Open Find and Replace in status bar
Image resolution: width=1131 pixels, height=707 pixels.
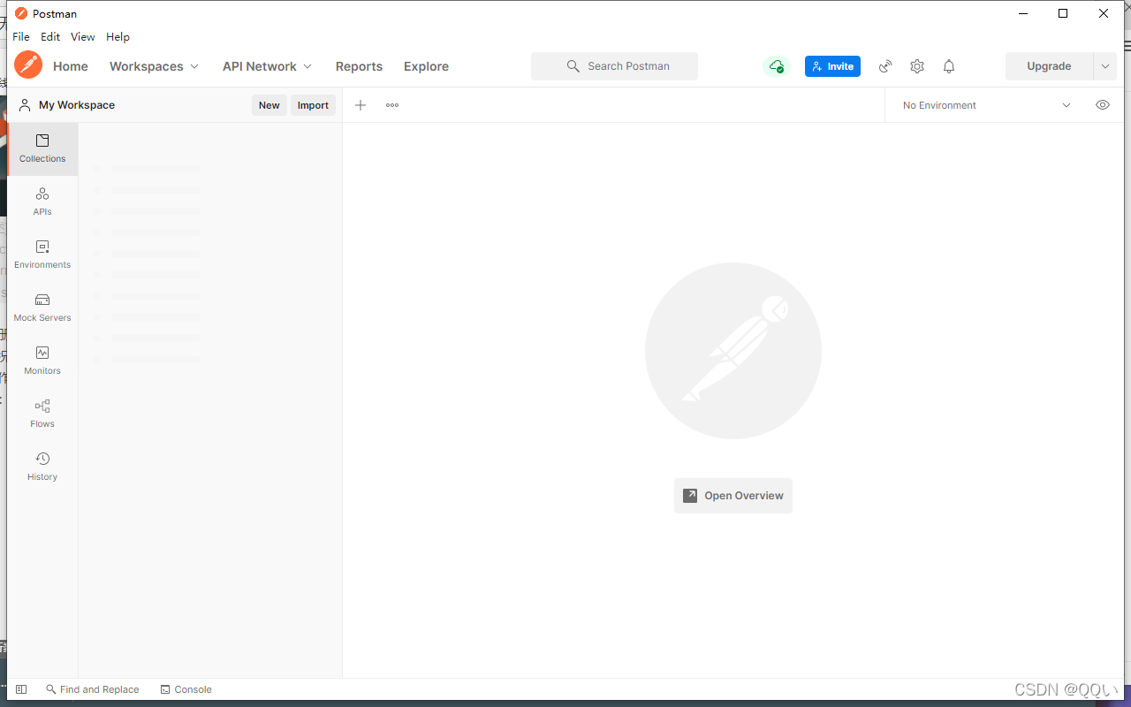93,689
